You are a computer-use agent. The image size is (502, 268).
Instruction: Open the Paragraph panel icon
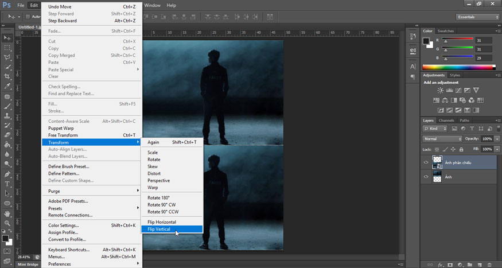(413, 77)
